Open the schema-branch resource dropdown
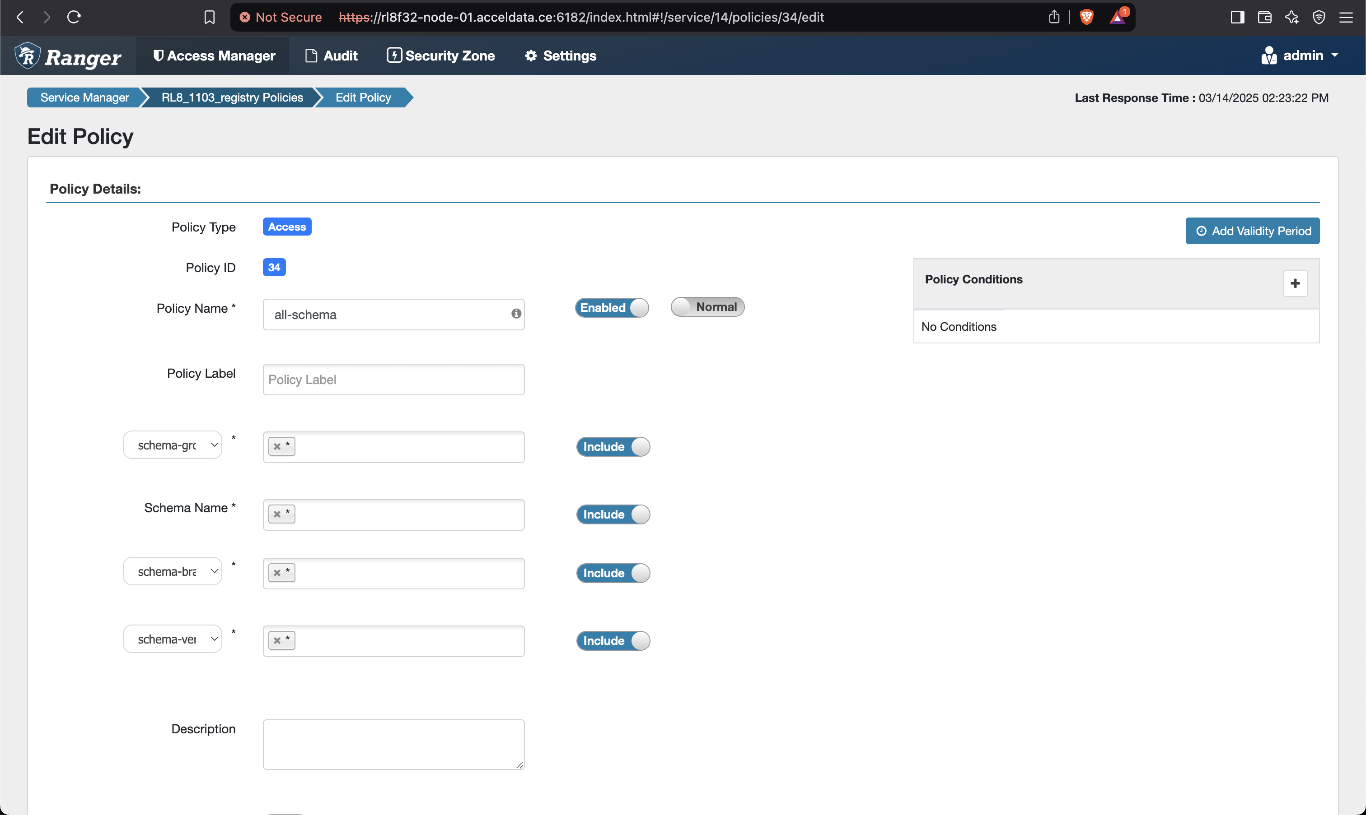1366x815 pixels. point(173,571)
